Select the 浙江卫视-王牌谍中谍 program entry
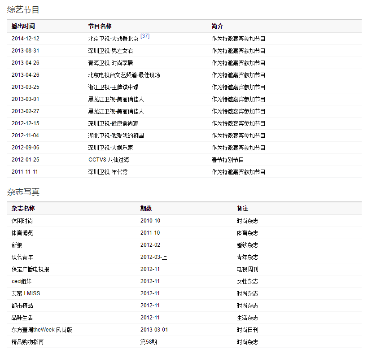This screenshot has width=372, height=358. click(114, 87)
